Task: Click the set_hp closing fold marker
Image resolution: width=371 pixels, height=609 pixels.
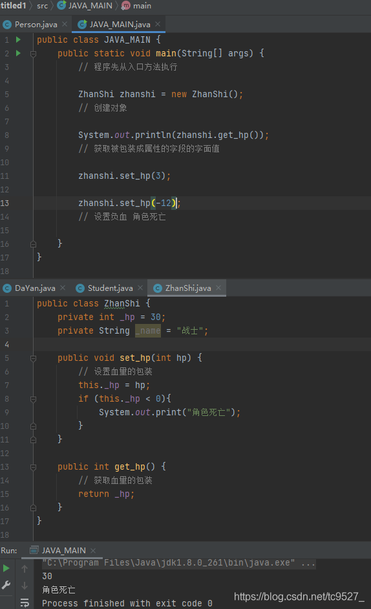Action: [x=34, y=440]
